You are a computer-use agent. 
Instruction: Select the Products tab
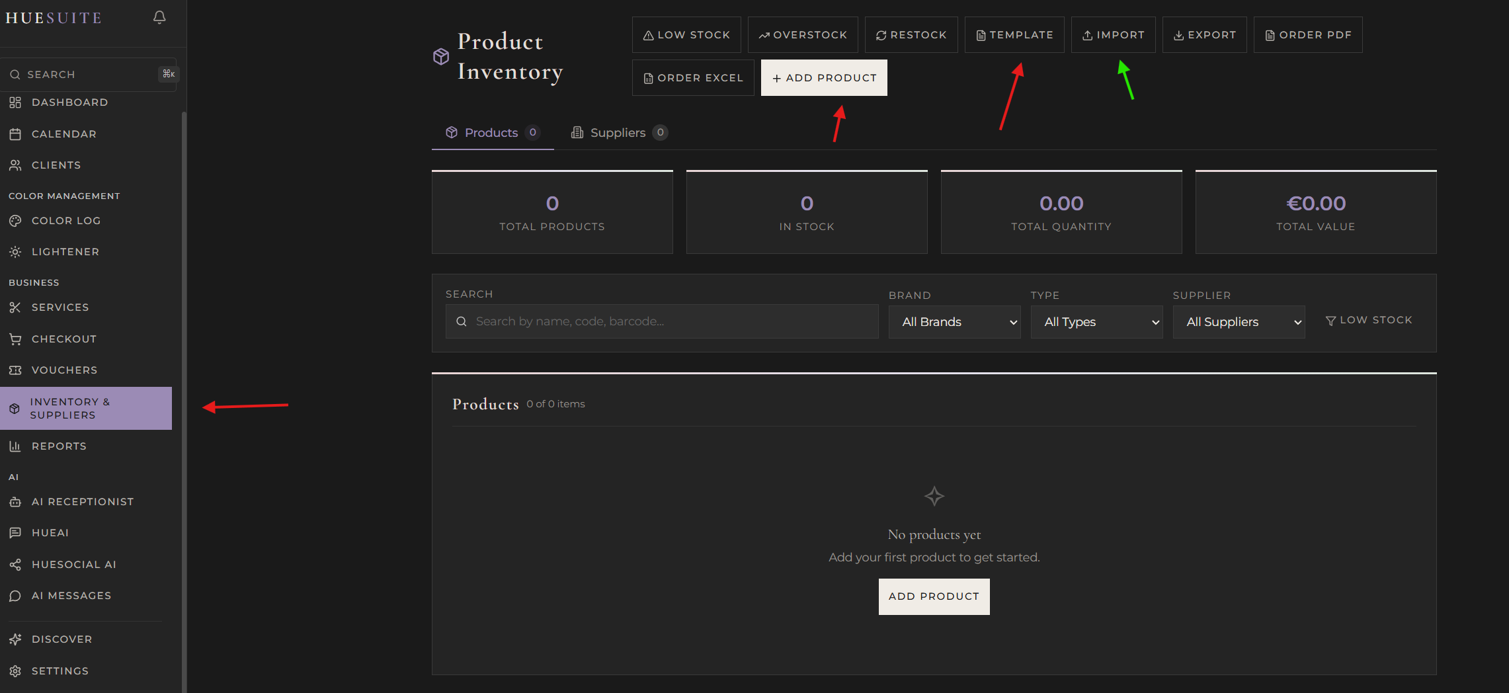pyautogui.click(x=492, y=132)
